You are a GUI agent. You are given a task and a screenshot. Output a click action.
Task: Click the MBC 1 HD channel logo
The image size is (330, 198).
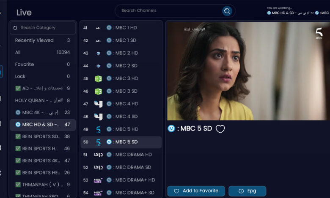98,28
